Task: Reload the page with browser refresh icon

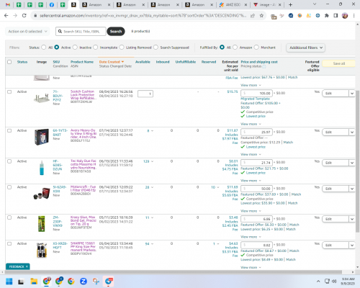Action: 24,16
